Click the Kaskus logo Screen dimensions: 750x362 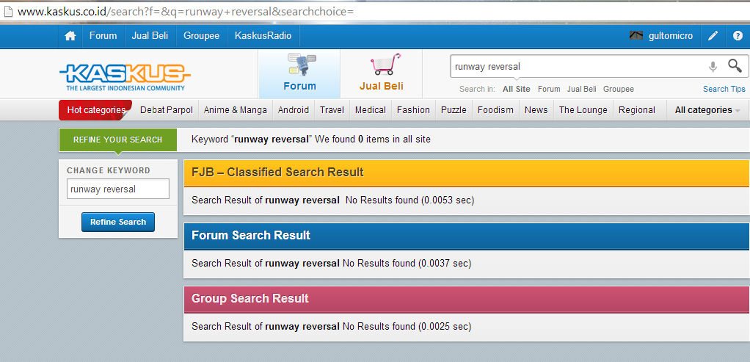[125, 76]
